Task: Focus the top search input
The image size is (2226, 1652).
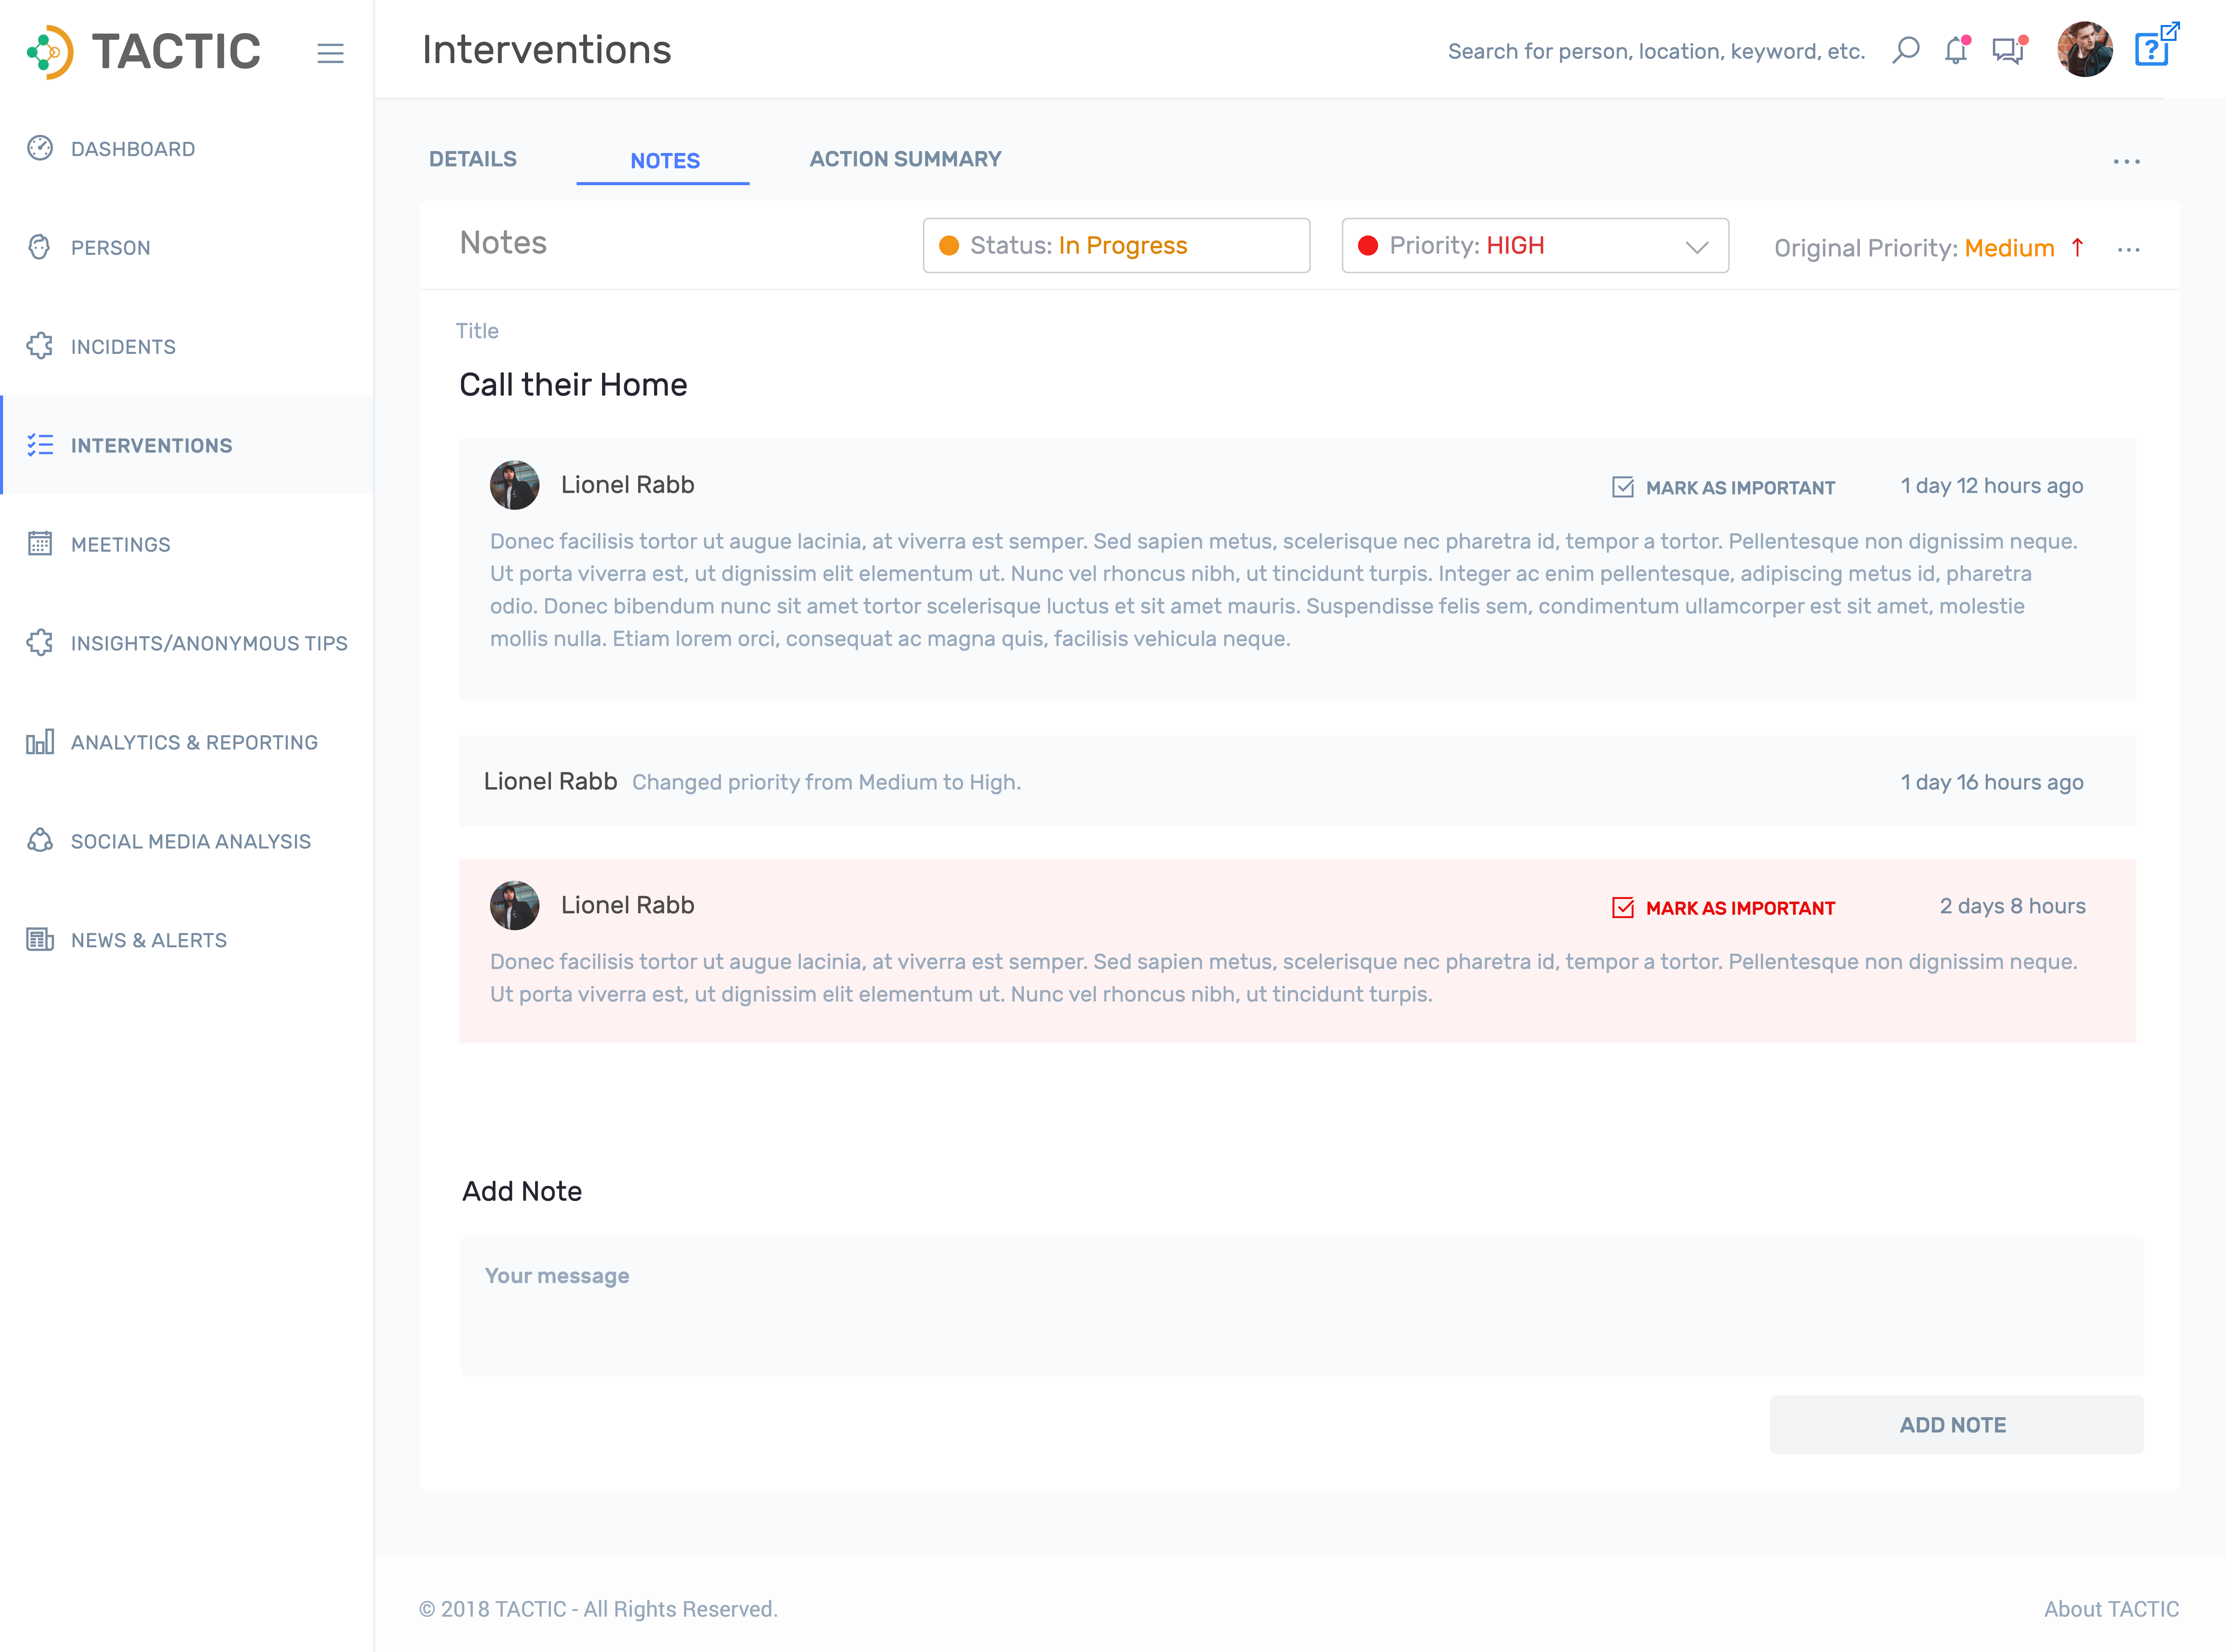Action: [1656, 51]
